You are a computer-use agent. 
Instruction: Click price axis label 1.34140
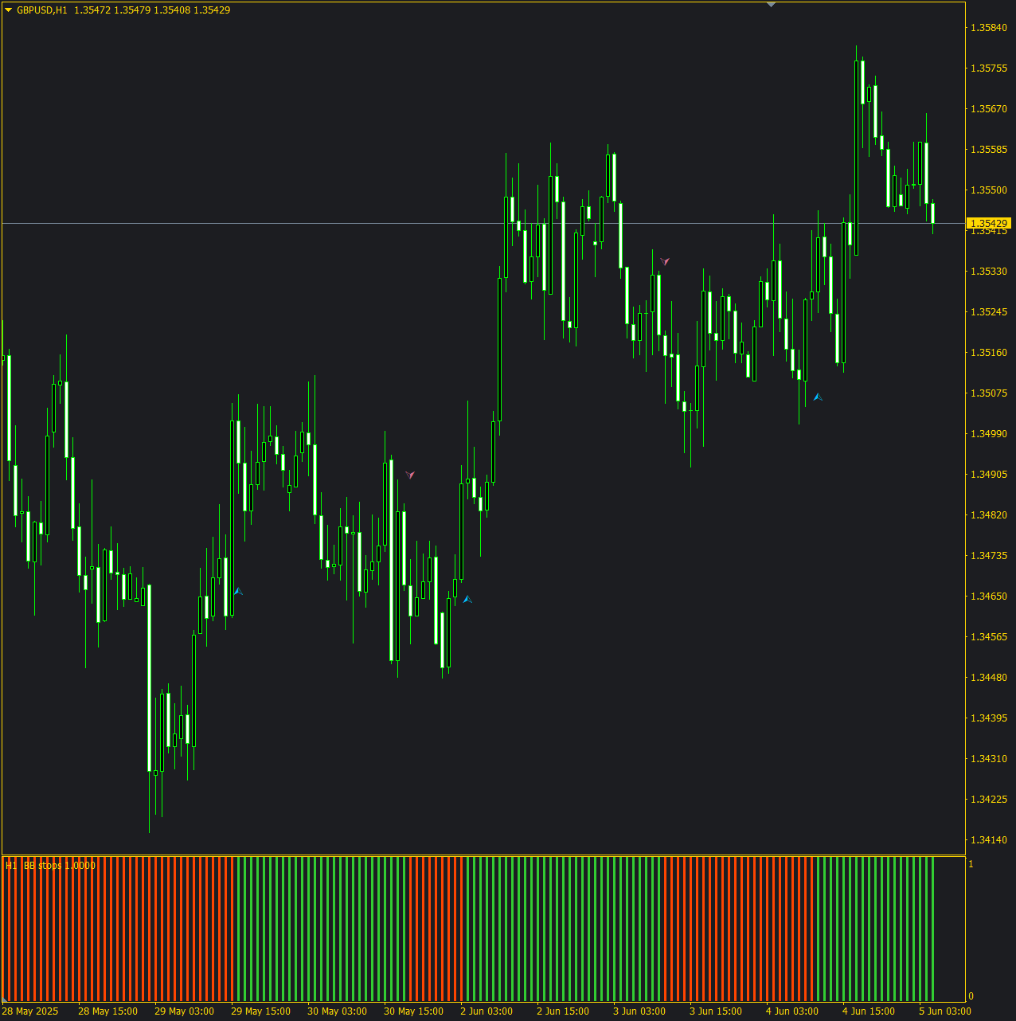(x=988, y=840)
